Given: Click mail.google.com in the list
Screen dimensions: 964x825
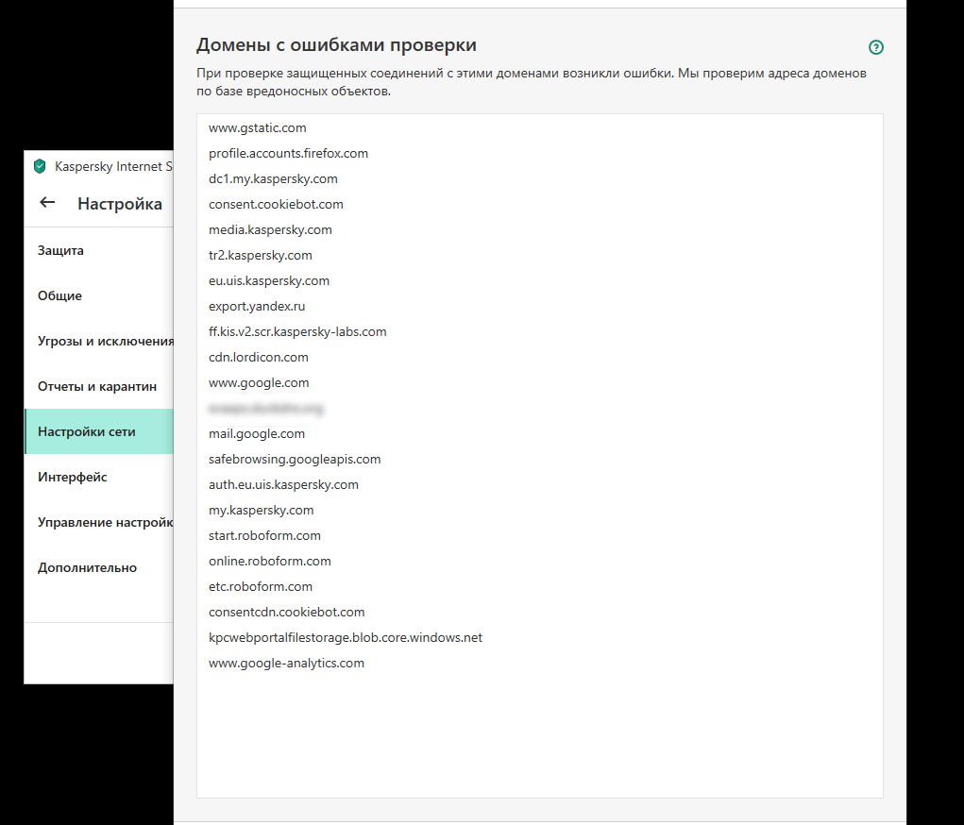Looking at the screenshot, I should (540, 434).
